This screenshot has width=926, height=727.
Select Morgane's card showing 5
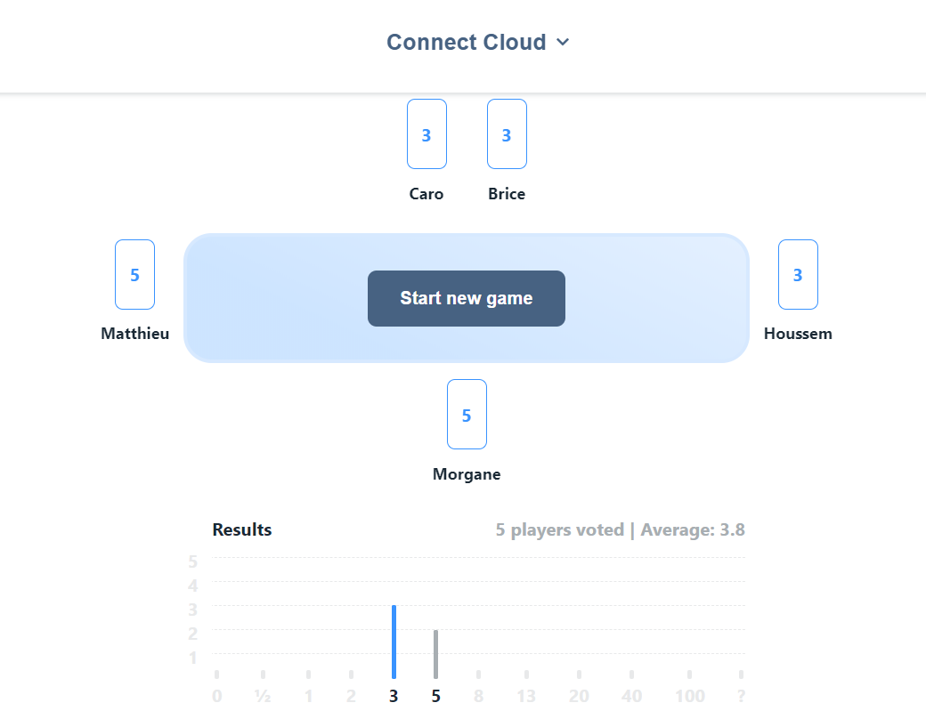[467, 415]
